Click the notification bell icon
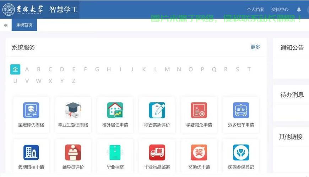 pyautogui.click(x=299, y=10)
